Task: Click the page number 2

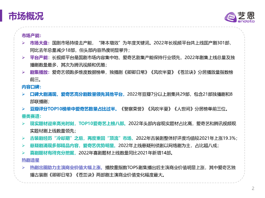Action: click(x=253, y=188)
